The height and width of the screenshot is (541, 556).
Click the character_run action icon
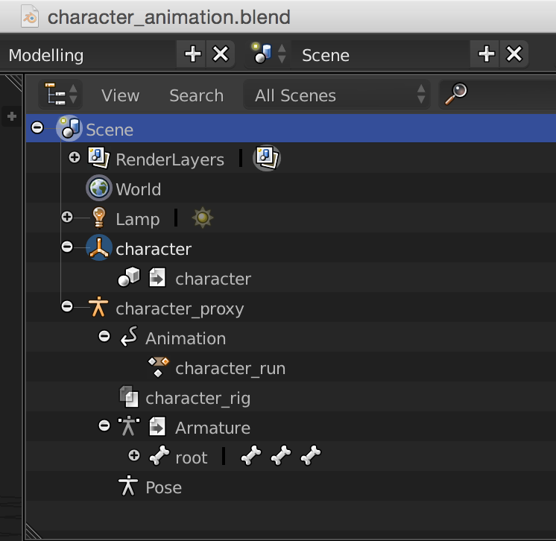pos(158,367)
